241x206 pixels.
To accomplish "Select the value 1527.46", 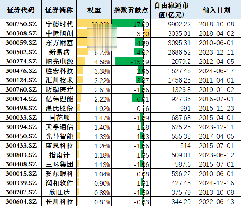I will click(179, 71).
